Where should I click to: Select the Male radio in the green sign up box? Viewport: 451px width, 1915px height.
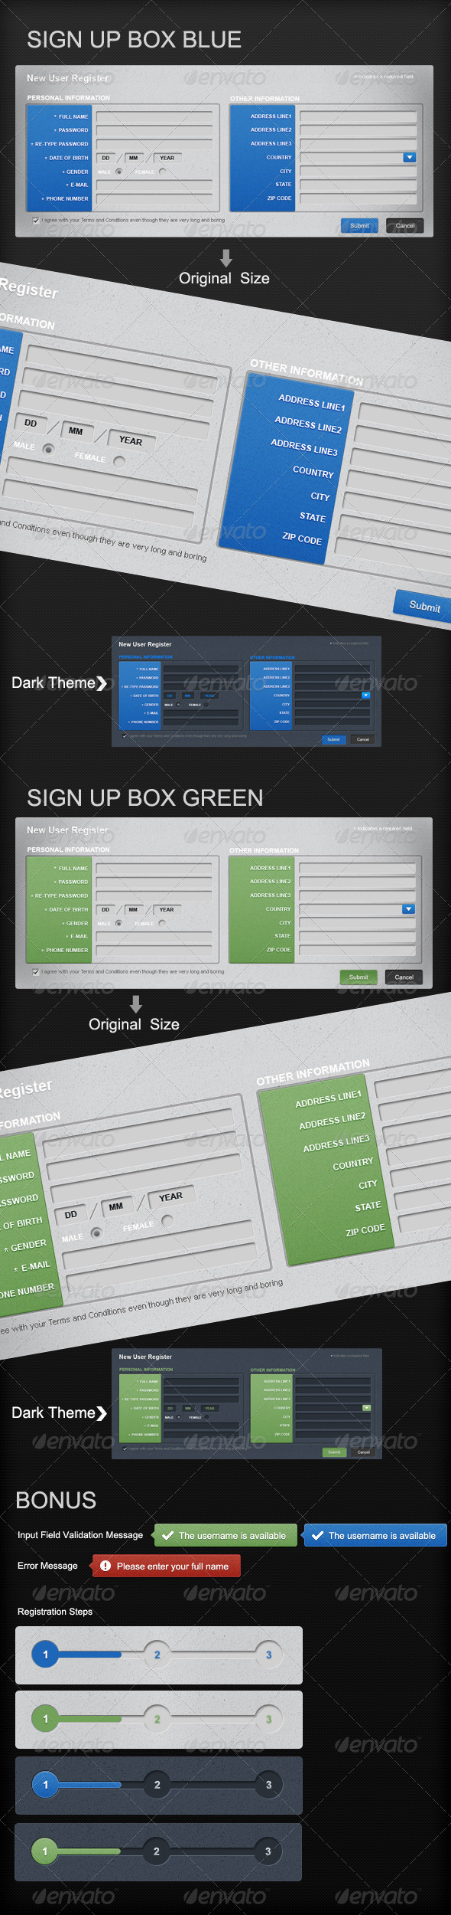tap(118, 923)
